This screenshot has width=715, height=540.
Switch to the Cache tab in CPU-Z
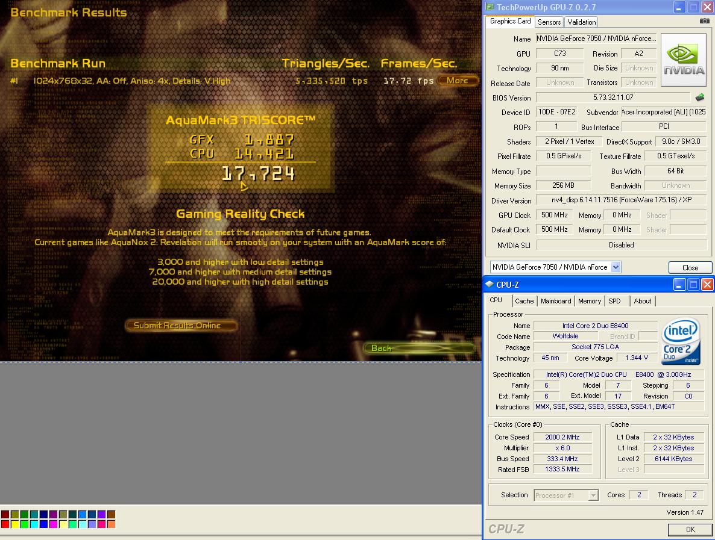click(524, 301)
